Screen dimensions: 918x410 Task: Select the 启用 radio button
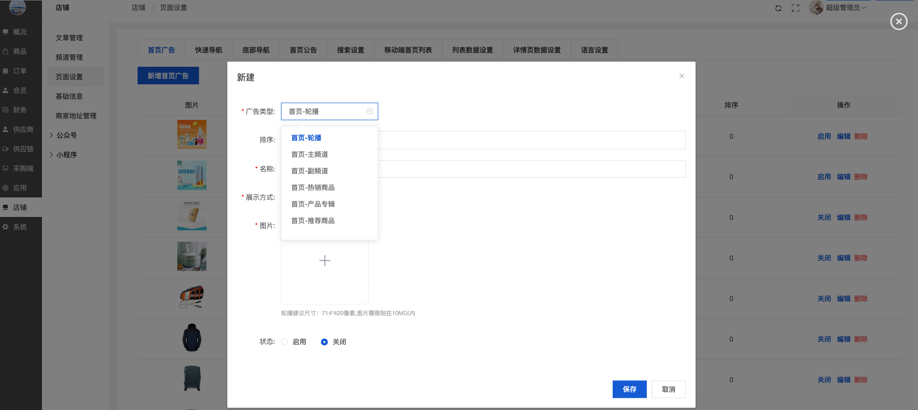coord(285,342)
